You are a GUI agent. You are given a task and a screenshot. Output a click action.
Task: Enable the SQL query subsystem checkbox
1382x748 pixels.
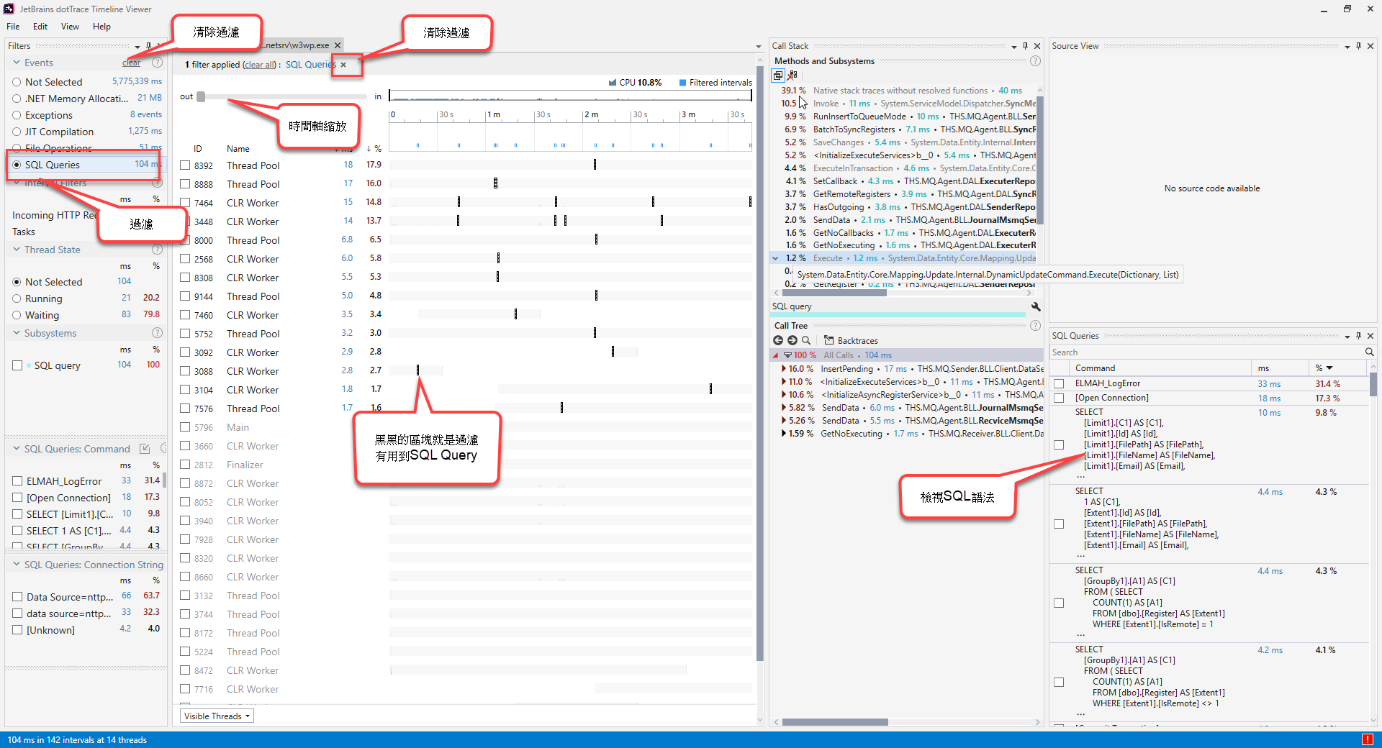point(17,365)
